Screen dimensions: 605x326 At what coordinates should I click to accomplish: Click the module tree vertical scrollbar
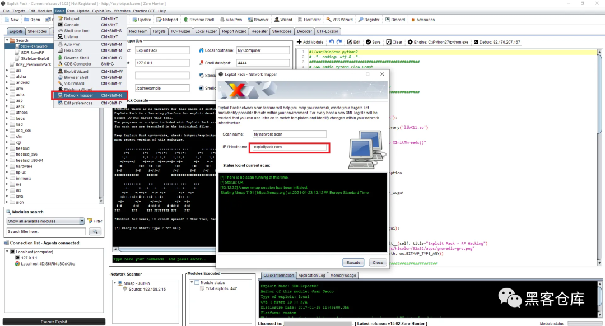click(101, 121)
